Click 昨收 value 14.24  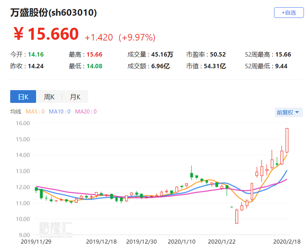(36, 66)
